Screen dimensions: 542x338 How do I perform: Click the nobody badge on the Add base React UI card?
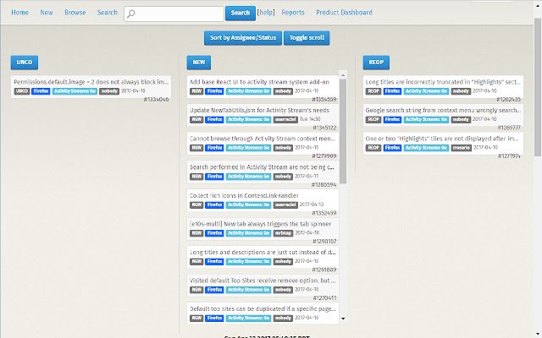pos(283,91)
